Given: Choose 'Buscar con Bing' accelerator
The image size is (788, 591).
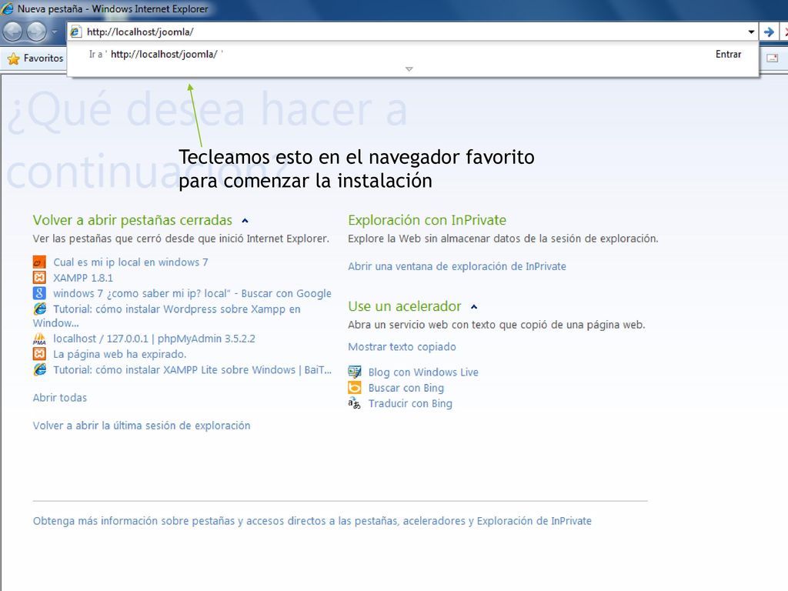Looking at the screenshot, I should pos(406,388).
